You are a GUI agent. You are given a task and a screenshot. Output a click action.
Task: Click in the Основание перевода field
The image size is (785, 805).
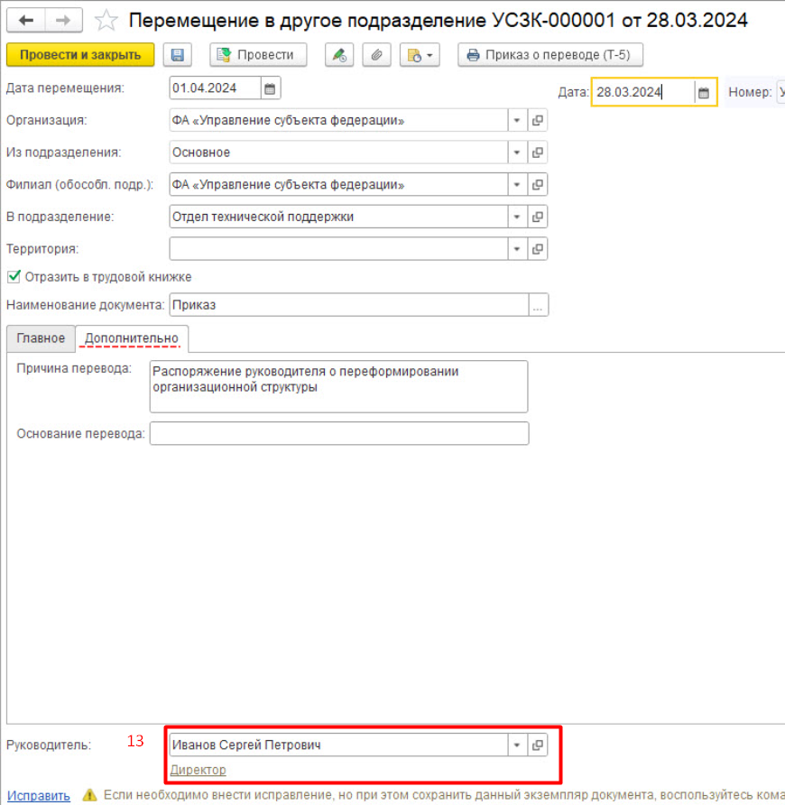(x=339, y=434)
